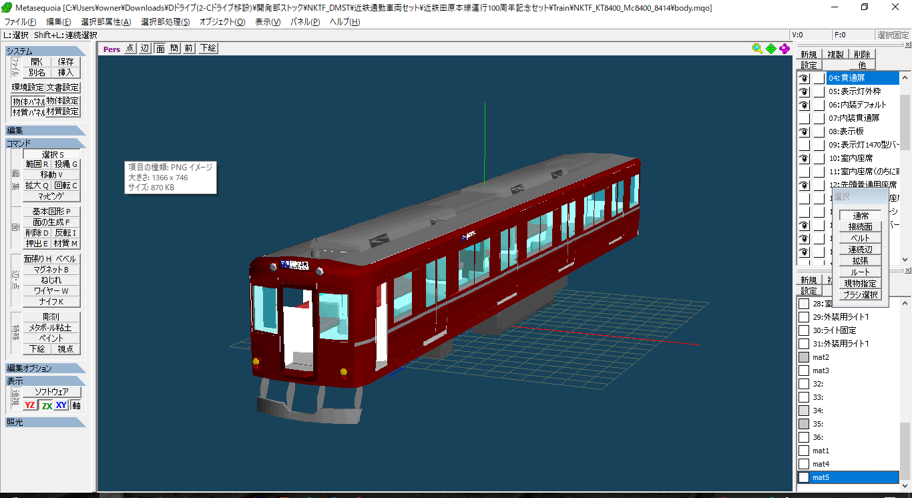Click the green pan view icon

[771, 48]
